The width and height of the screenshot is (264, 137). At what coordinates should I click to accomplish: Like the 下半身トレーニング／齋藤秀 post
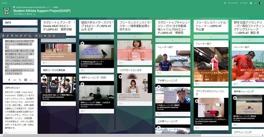[x=158, y=114]
